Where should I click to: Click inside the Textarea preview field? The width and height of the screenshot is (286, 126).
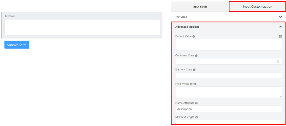(x=82, y=27)
